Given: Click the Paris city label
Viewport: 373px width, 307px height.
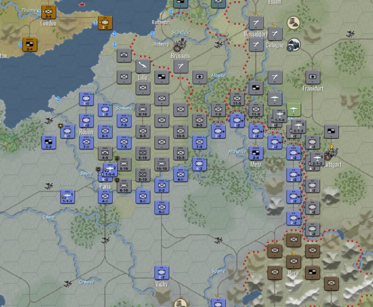Looking at the screenshot, I should (105, 186).
